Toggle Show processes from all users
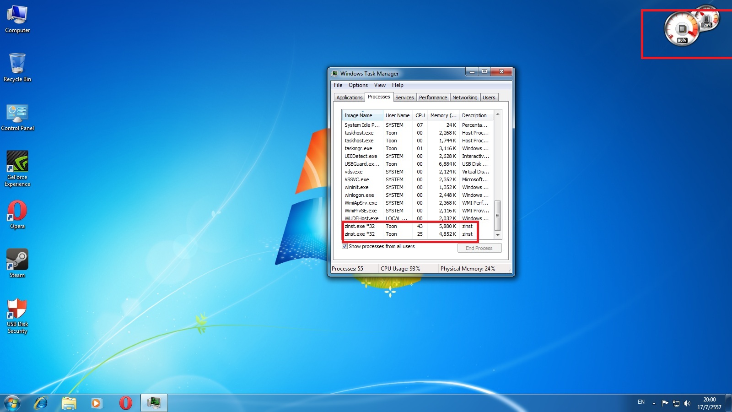Screen dimensions: 732x412 pos(345,246)
